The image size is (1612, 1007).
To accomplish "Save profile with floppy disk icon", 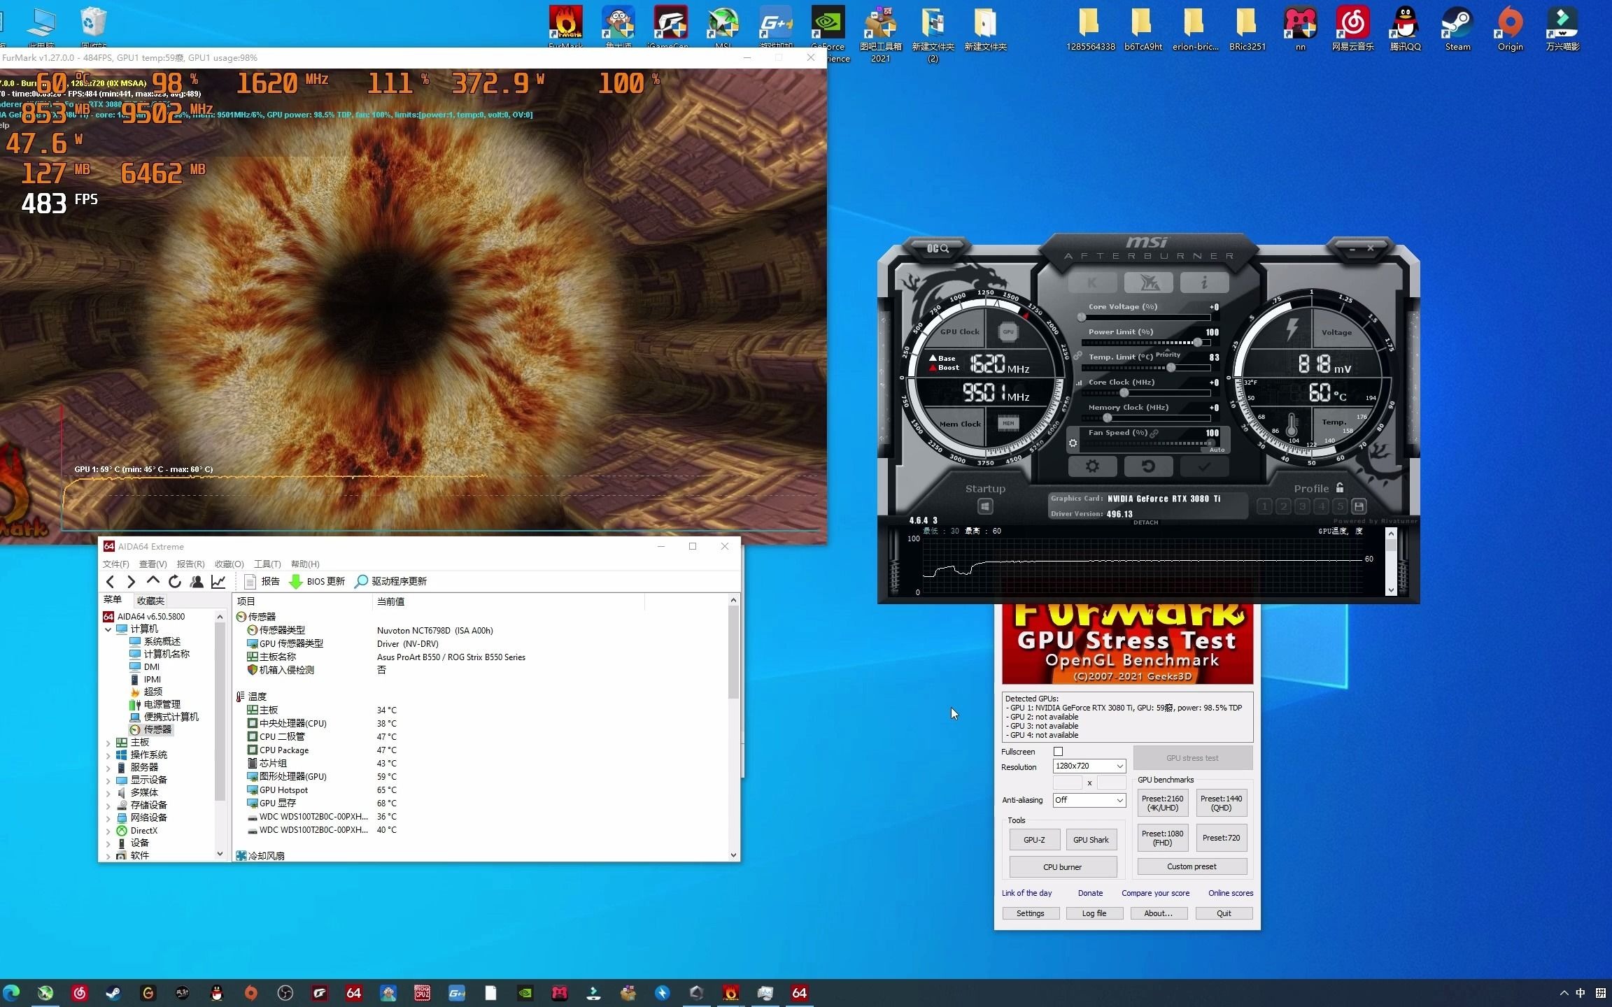I will click(x=1359, y=506).
